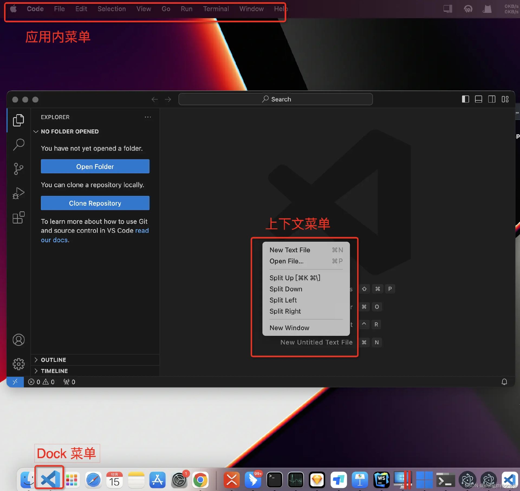520x491 pixels.
Task: Select Split Right from context menu
Action: click(285, 311)
